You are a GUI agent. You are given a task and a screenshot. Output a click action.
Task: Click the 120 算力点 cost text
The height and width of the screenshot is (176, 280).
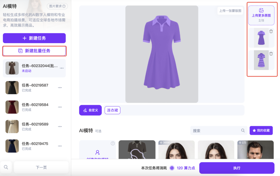[x=186, y=168]
